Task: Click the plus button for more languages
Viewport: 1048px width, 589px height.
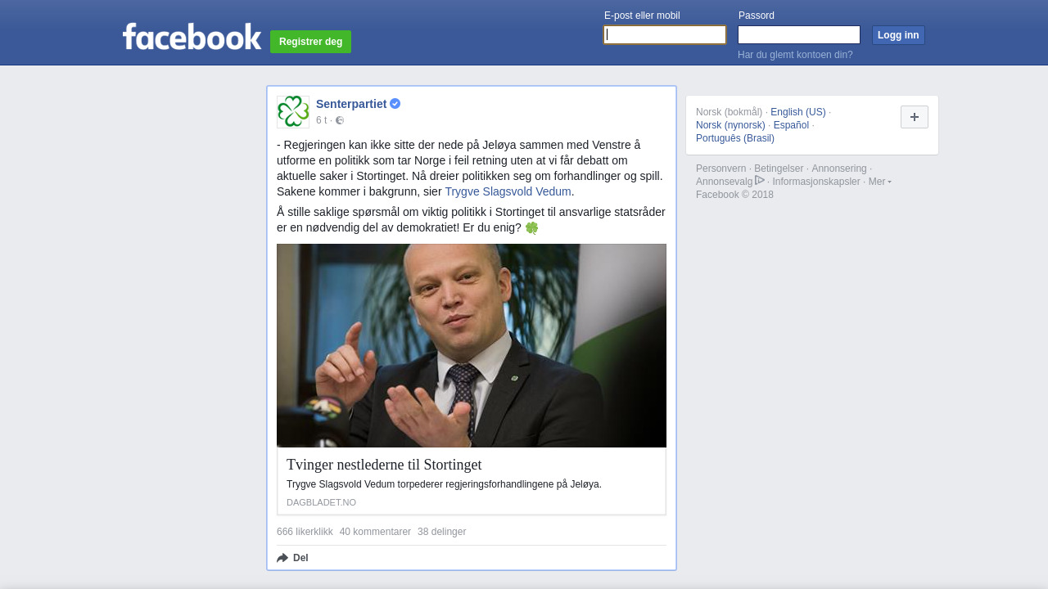Action: [915, 117]
